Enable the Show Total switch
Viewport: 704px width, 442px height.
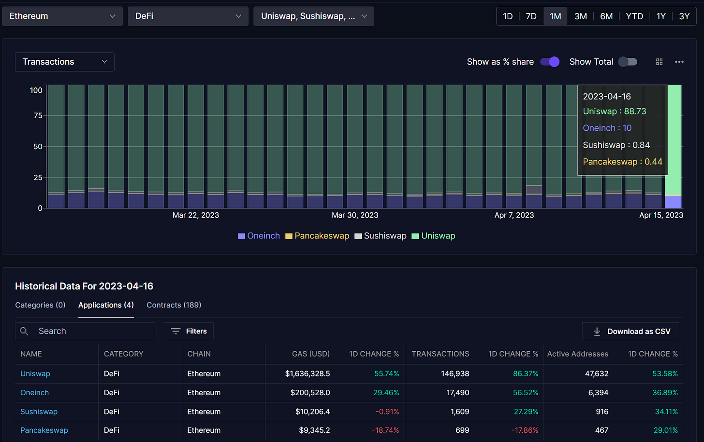[628, 62]
